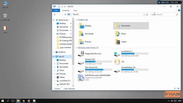
Task: Open the Windows Start menu
Action: coord(3,101)
